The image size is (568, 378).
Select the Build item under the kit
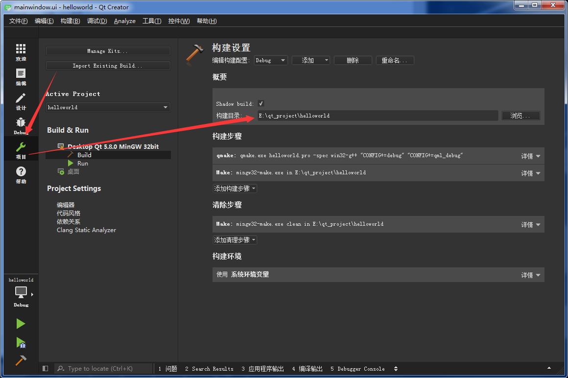(x=84, y=155)
